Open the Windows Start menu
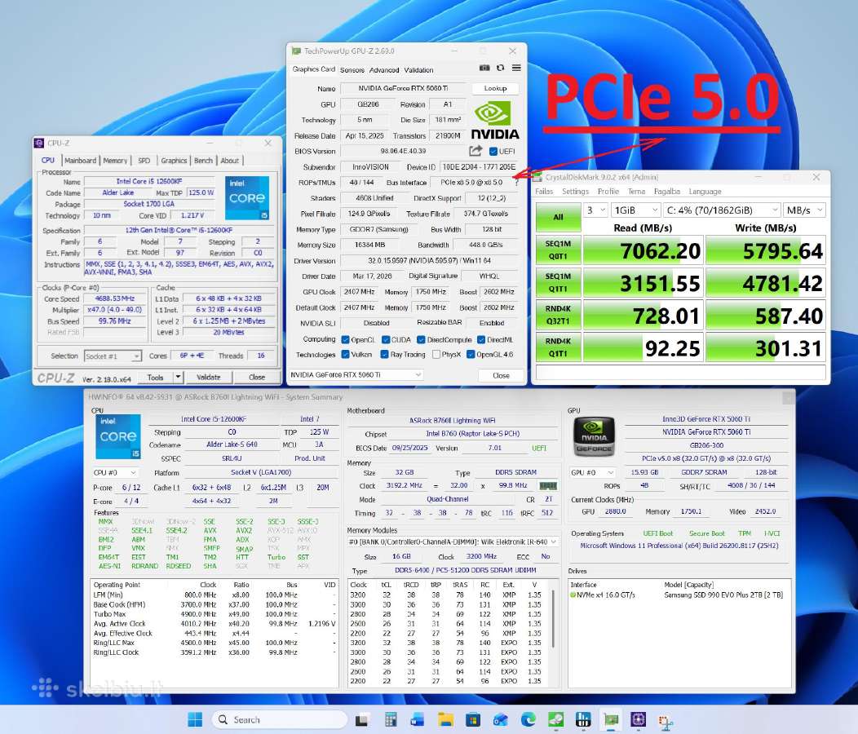Screen dimensions: 858x734 pos(195,720)
